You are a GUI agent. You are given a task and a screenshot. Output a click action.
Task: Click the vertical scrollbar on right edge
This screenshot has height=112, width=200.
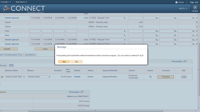pyautogui.click(x=199, y=70)
